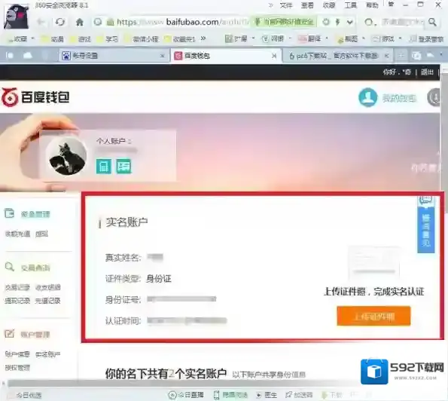
Task: Click the 百度钱包 logo
Action: tap(35, 97)
